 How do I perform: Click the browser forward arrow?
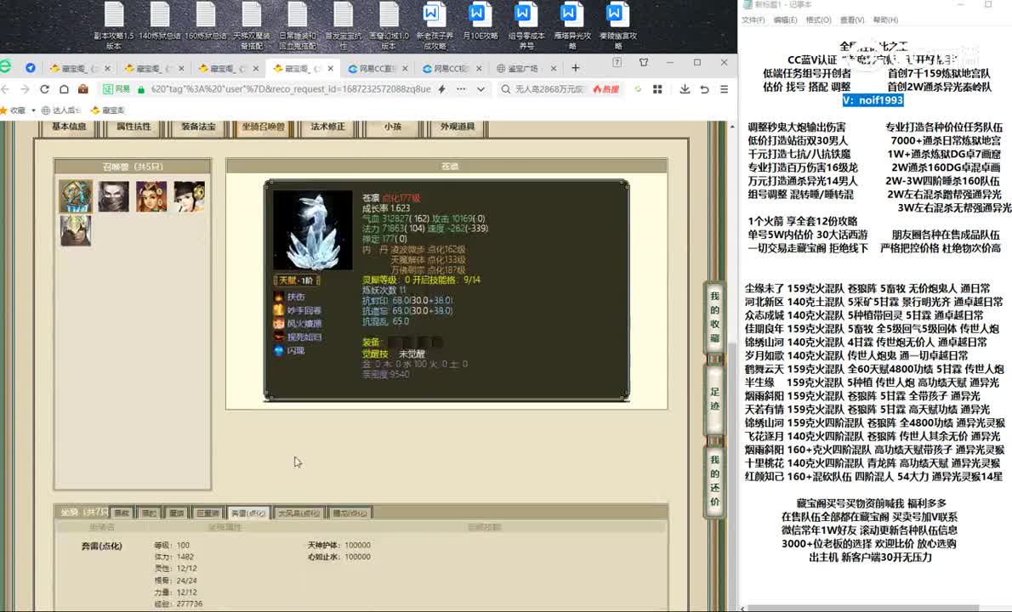(x=25, y=89)
